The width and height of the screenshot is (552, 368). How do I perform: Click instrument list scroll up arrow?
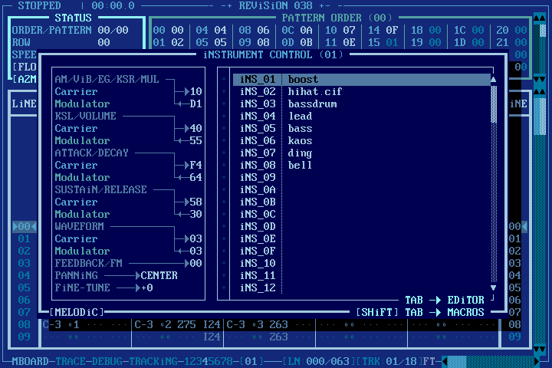494,80
